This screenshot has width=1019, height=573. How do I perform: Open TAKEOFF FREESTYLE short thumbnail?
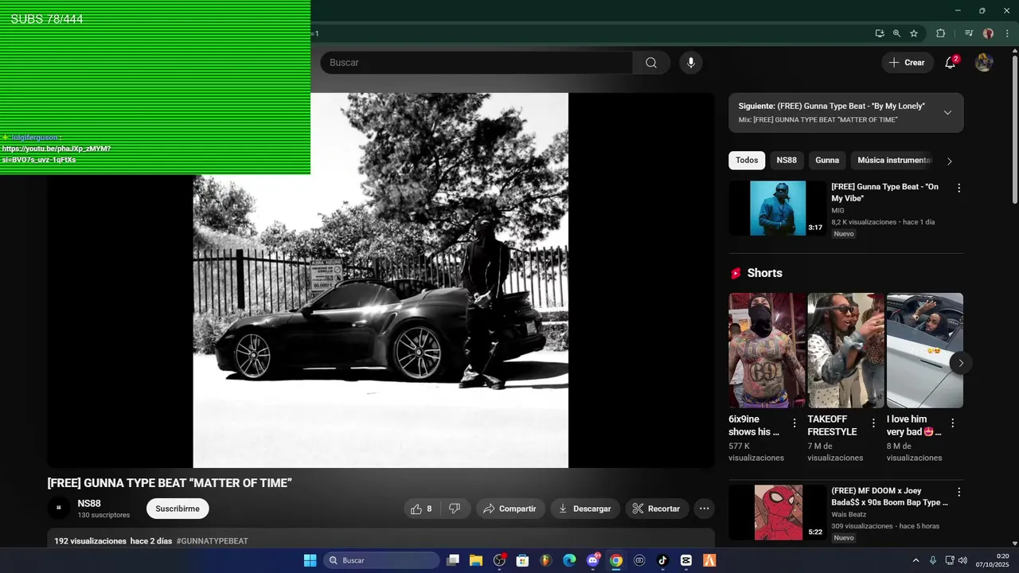click(846, 350)
